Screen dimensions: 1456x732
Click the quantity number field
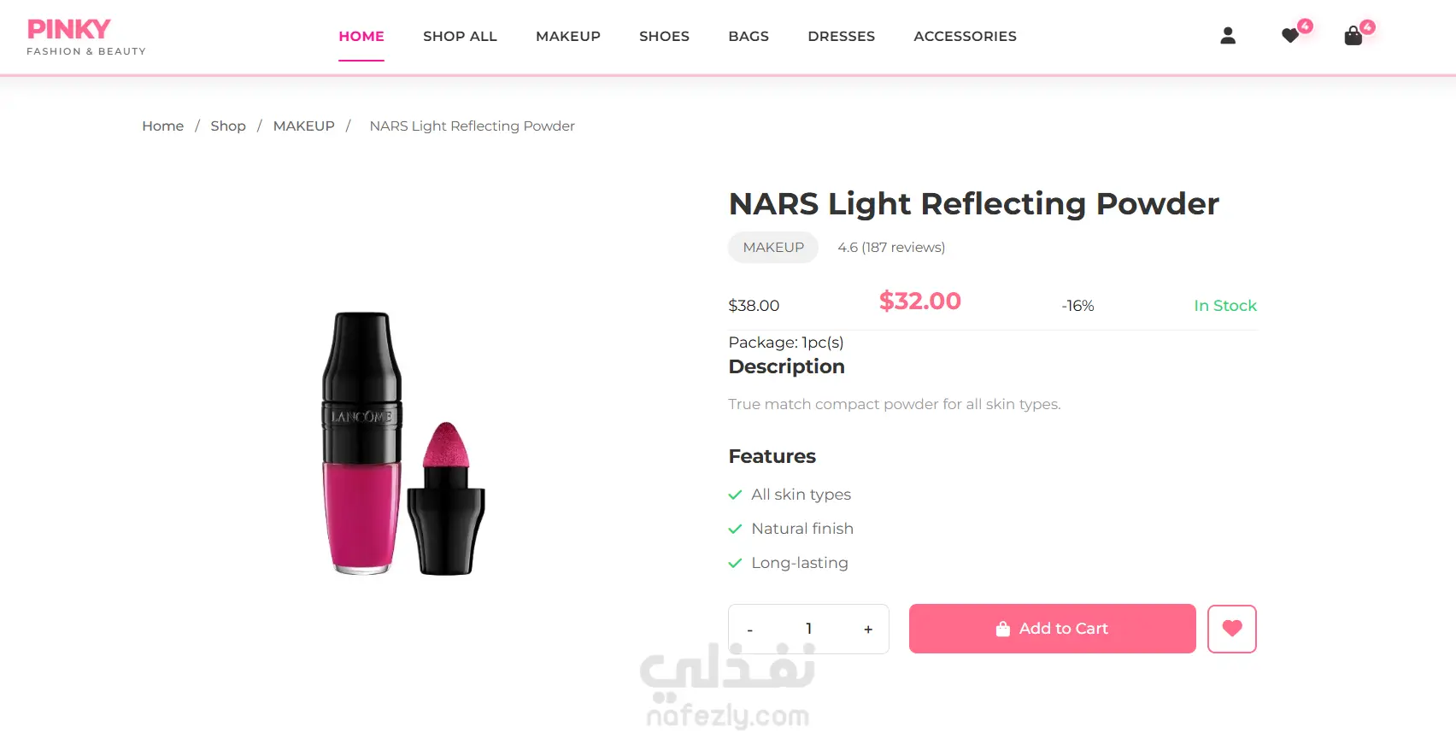(808, 629)
